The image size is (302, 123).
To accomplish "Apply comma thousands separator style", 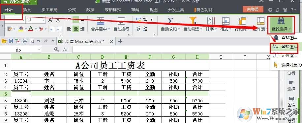I will pos(152,20).
